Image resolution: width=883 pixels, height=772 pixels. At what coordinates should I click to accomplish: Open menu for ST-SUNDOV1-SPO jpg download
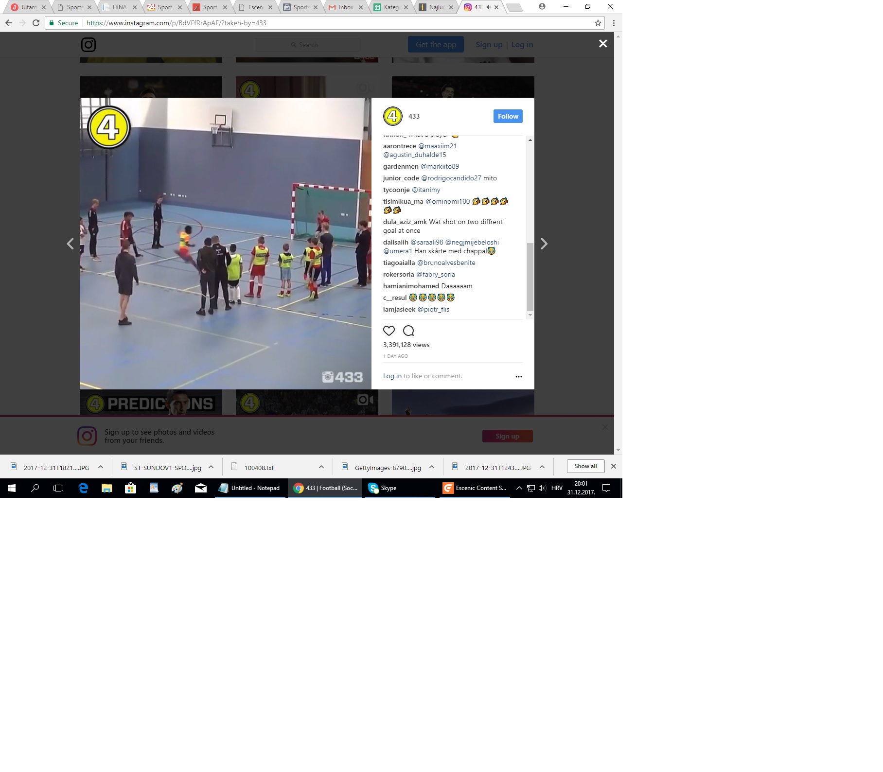coord(211,467)
